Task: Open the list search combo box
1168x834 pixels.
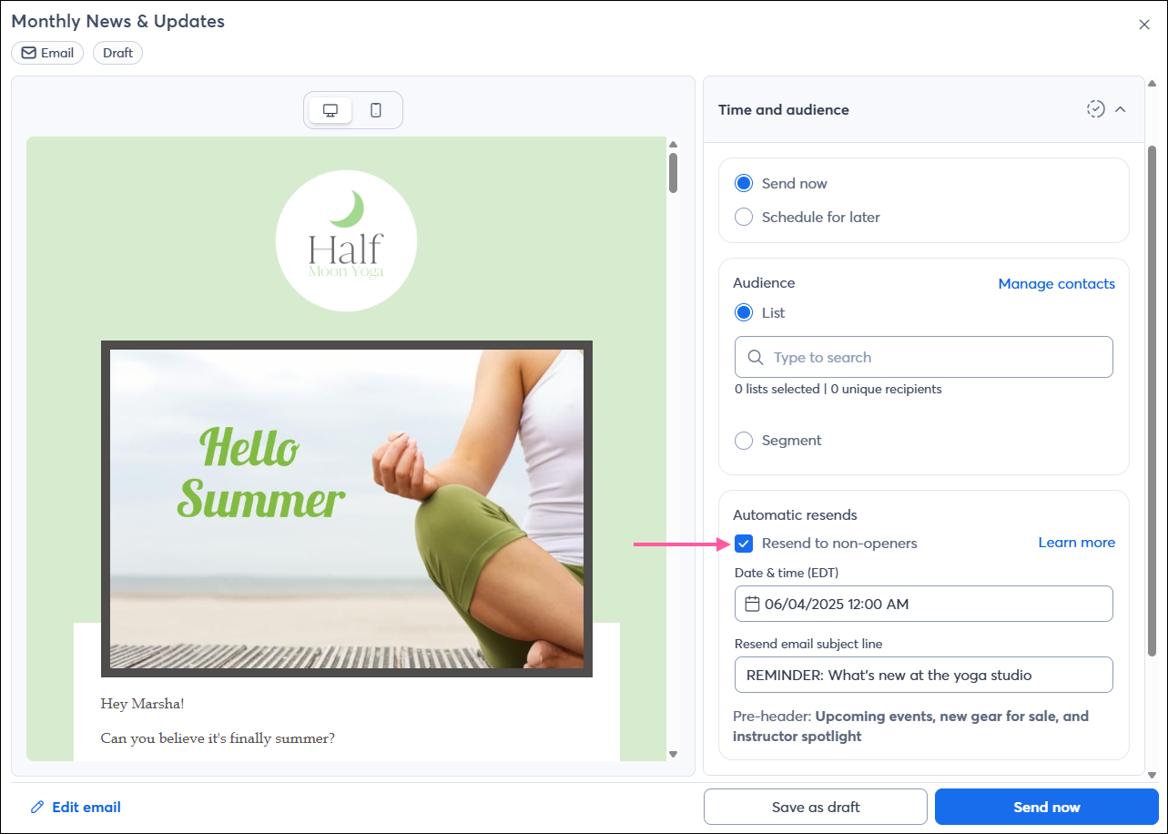Action: [924, 357]
